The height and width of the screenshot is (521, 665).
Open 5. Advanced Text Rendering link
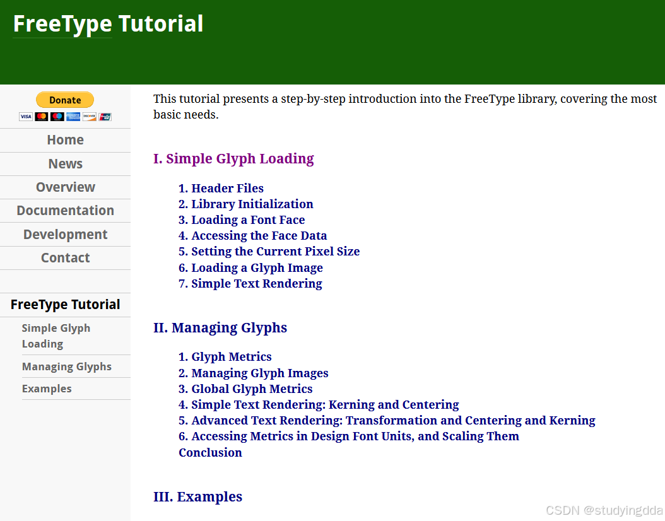[387, 420]
